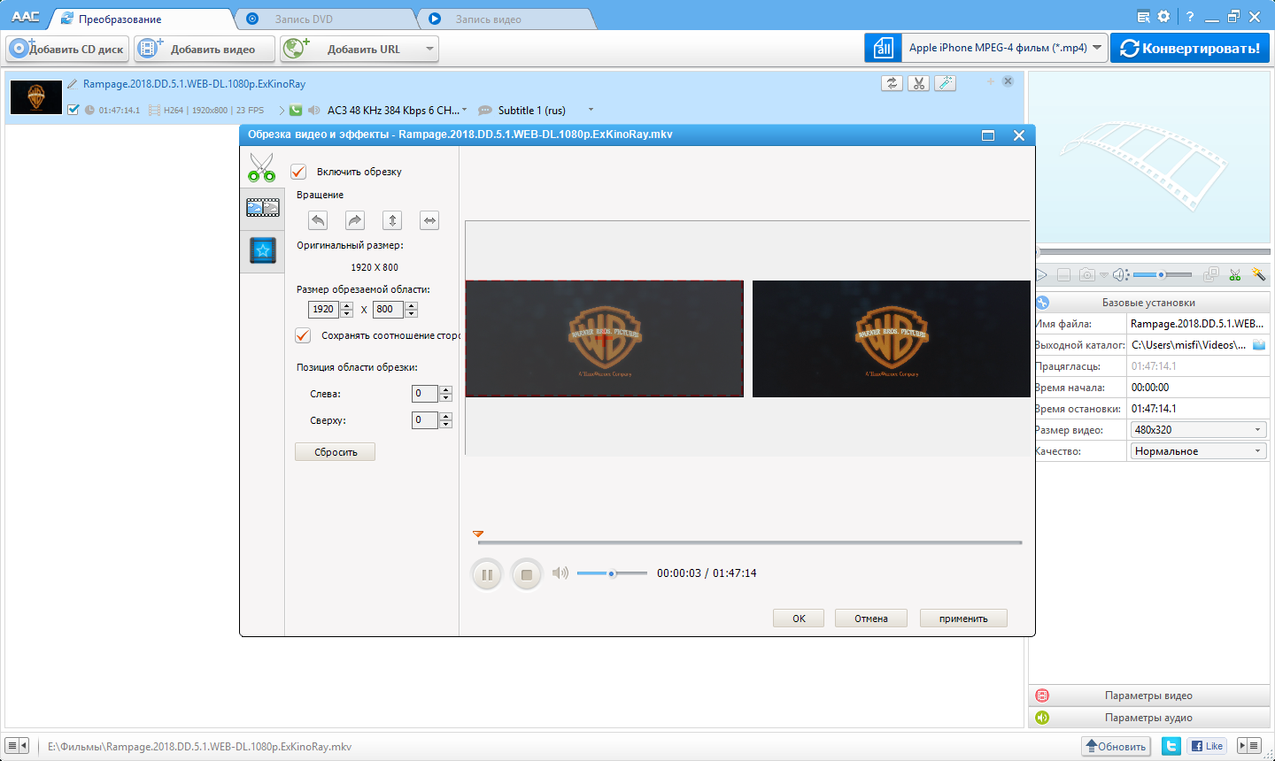Pause playback in the crop preview
The height and width of the screenshot is (761, 1275).
coord(486,573)
